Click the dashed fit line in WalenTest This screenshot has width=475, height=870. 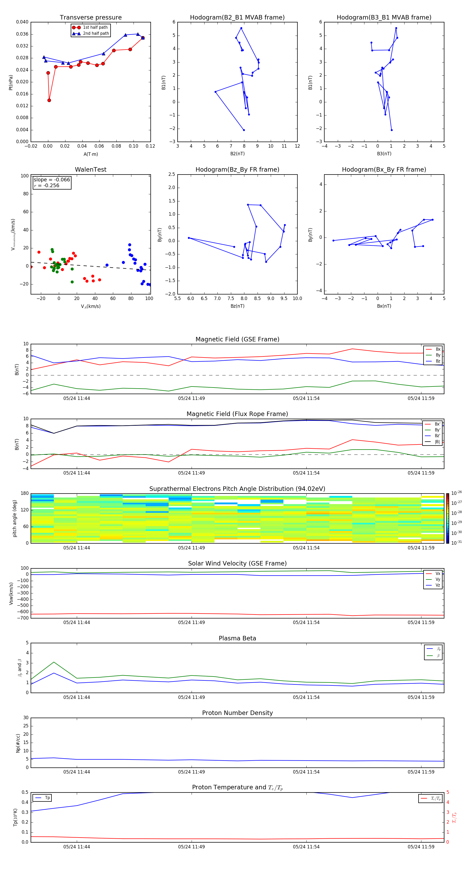click(91, 266)
